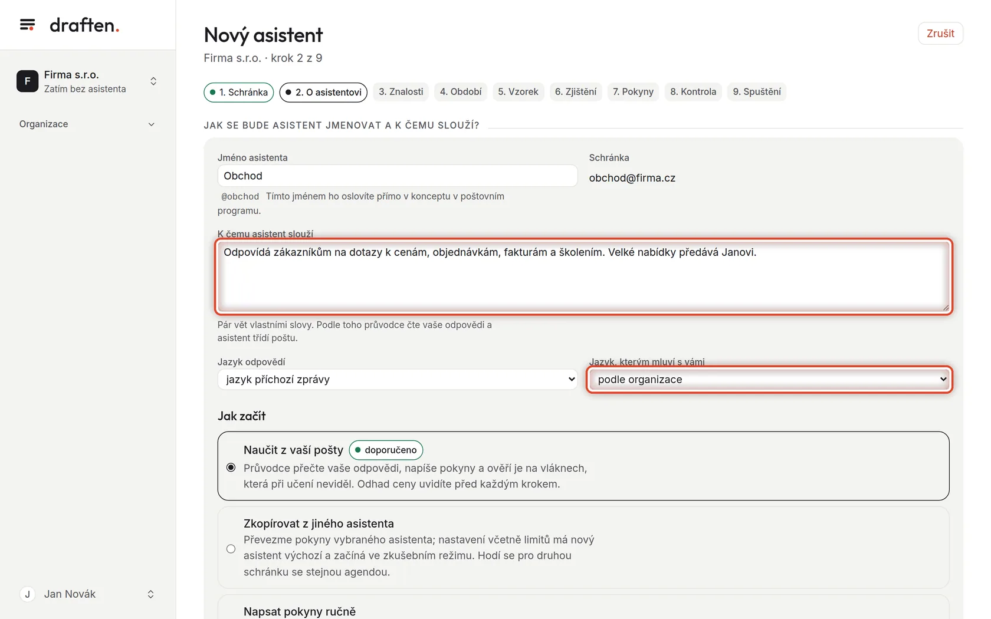Switch to step 3. Znalosti
The width and height of the screenshot is (991, 619).
click(401, 92)
